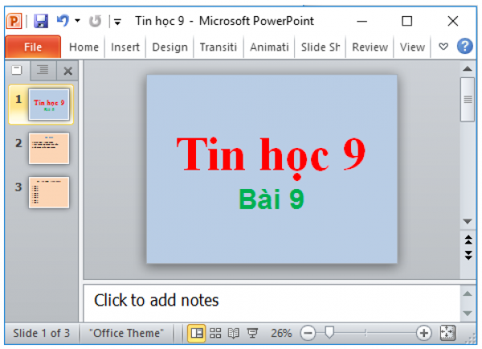The height and width of the screenshot is (349, 482).
Task: Fit slide to the current window
Action: [447, 333]
